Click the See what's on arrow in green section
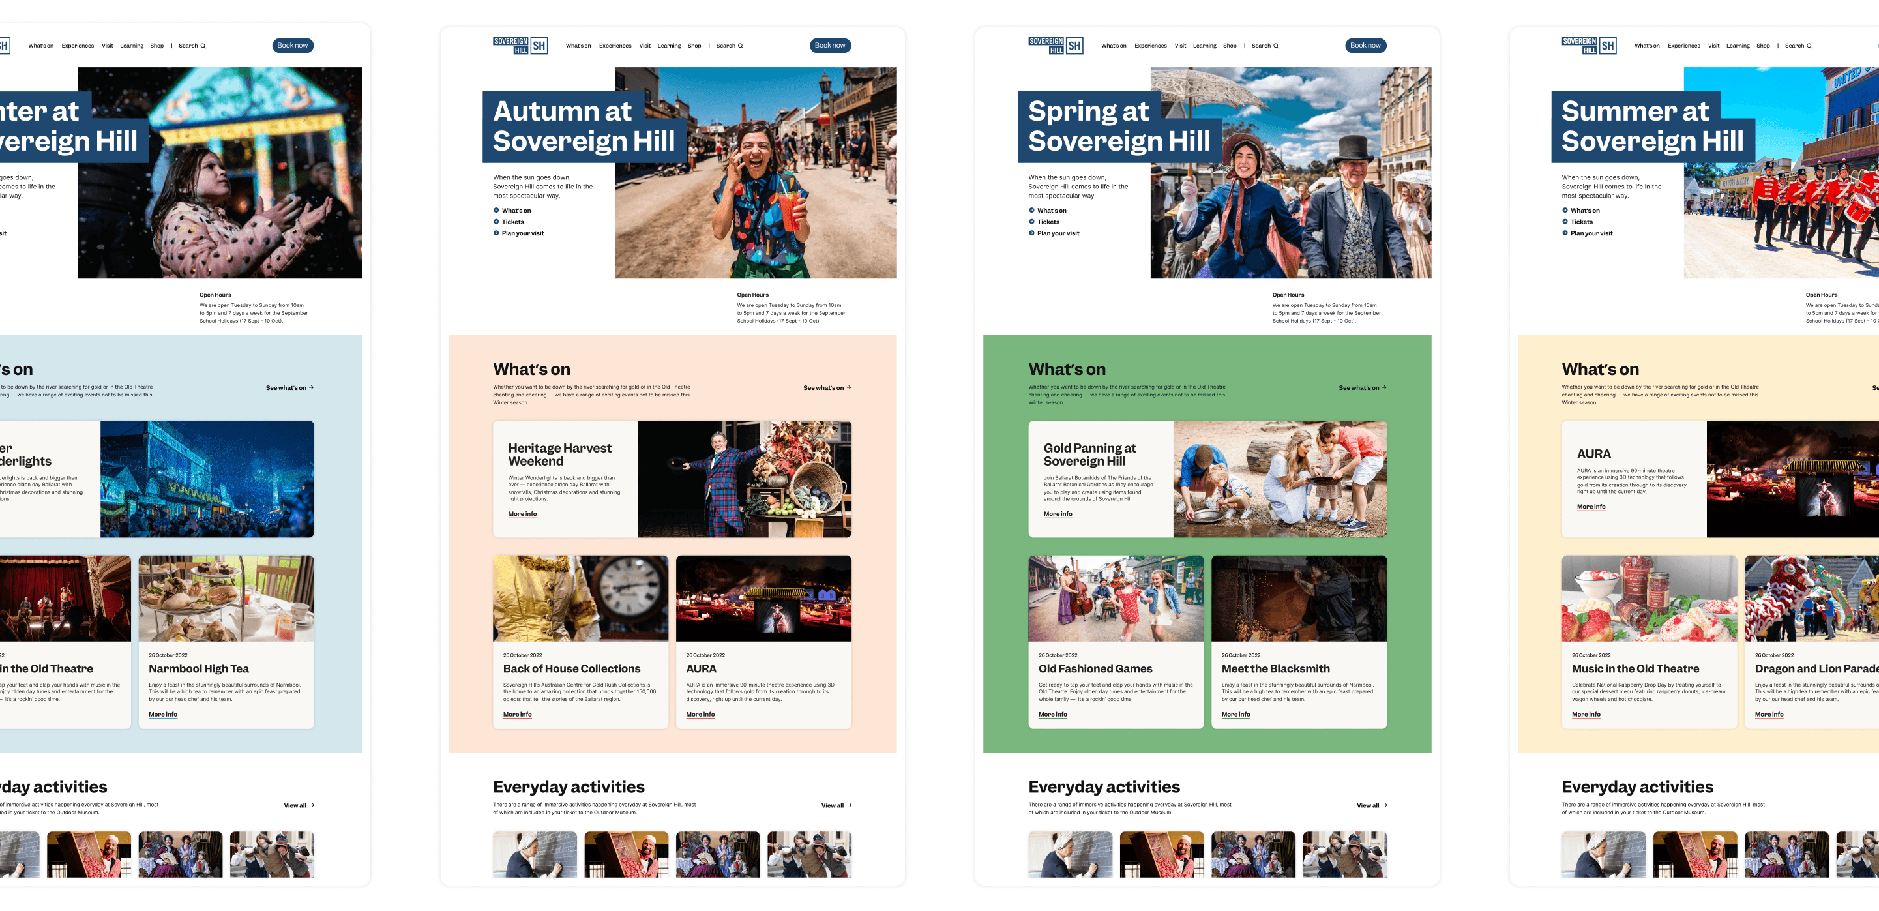 pyautogui.click(x=1383, y=387)
